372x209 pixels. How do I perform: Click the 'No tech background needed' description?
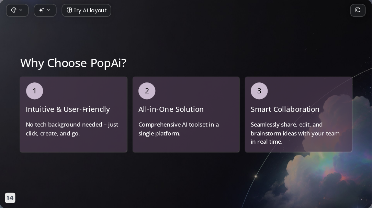coord(72,129)
